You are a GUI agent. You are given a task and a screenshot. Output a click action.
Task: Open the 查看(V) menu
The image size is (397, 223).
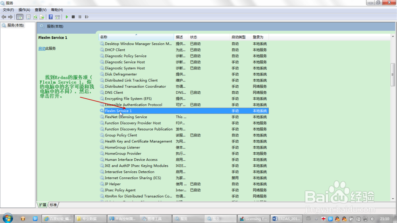pyautogui.click(x=40, y=10)
